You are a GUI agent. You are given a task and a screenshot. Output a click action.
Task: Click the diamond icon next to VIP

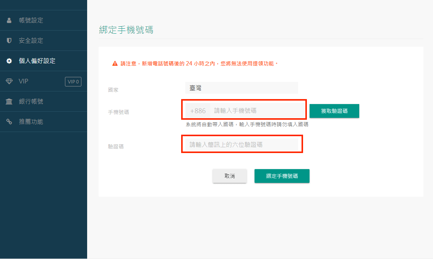click(x=9, y=81)
